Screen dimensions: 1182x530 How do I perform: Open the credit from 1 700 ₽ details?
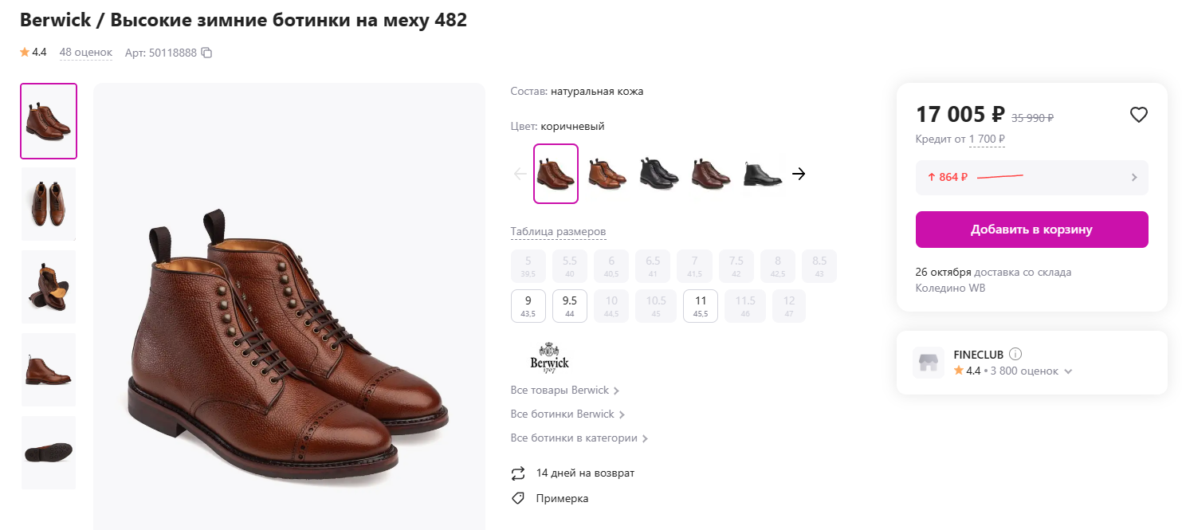(987, 139)
